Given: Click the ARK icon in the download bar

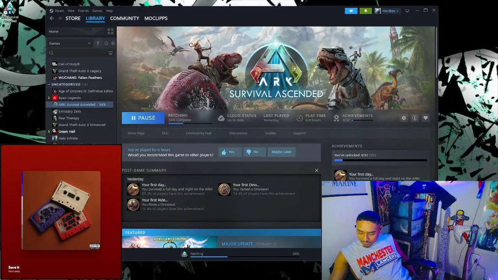Looking at the screenshot, I should click(x=184, y=254).
